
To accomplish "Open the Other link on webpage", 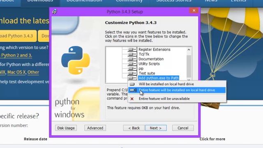I will [33, 72].
